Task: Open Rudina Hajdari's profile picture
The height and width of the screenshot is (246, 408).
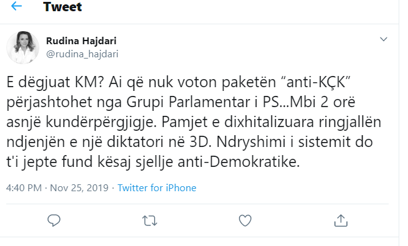Action: (23, 47)
